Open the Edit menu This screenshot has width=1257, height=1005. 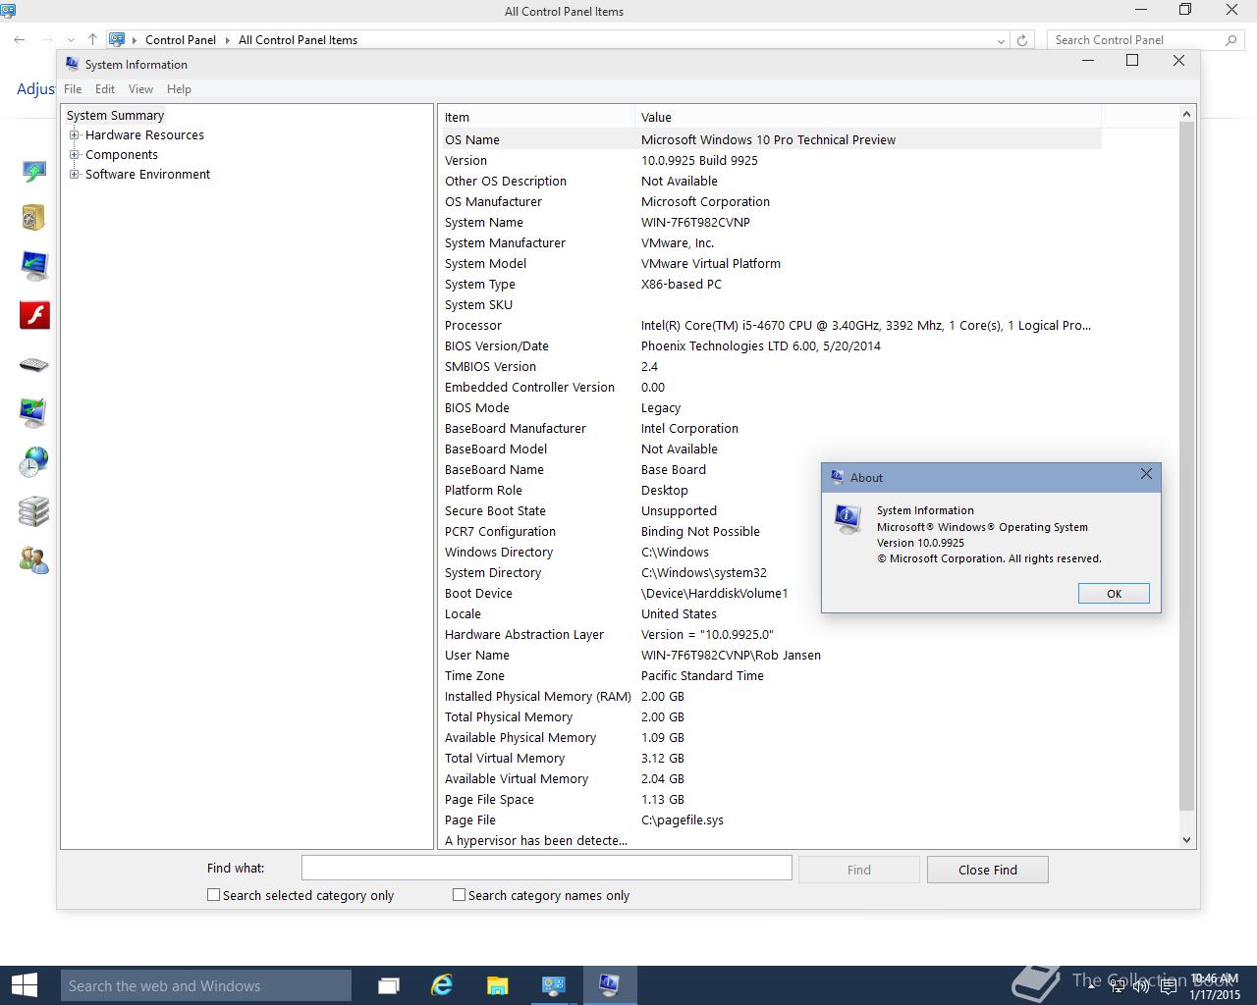tap(105, 89)
